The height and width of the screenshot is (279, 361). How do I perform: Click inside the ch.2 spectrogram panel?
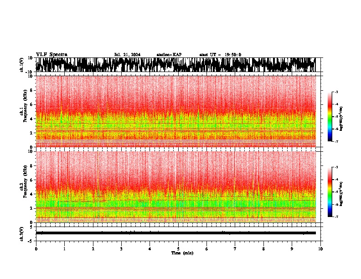tap(175, 187)
